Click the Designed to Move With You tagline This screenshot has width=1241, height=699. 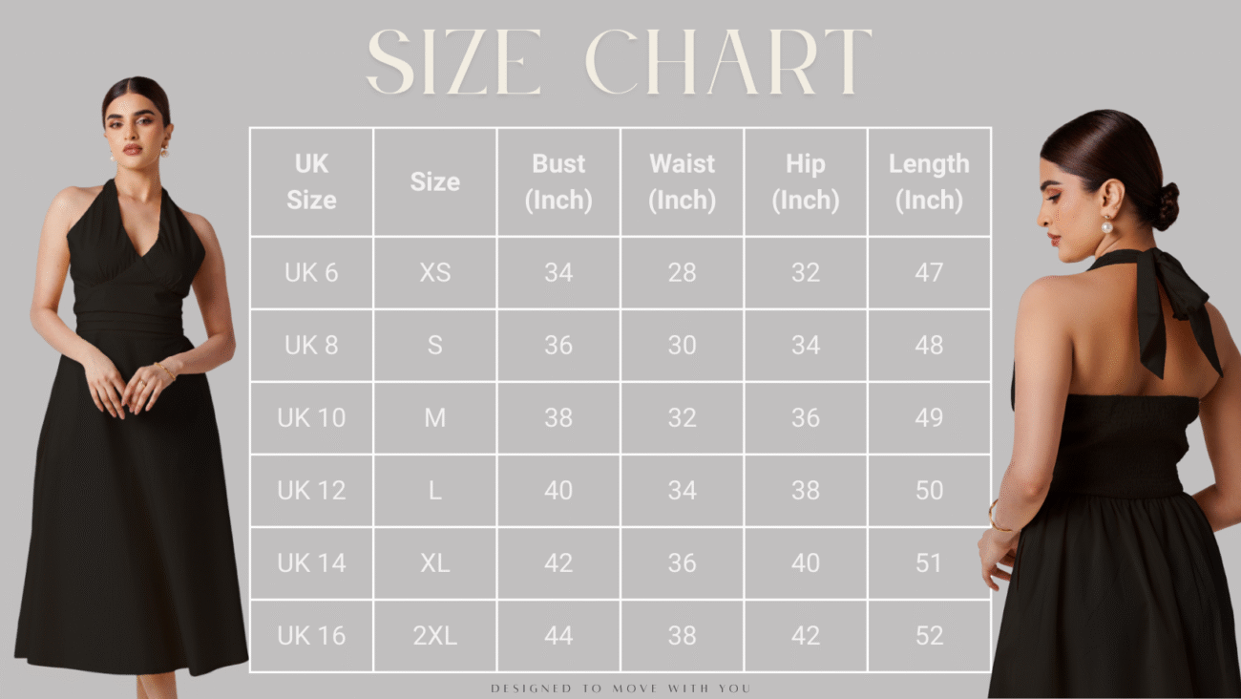(620, 688)
